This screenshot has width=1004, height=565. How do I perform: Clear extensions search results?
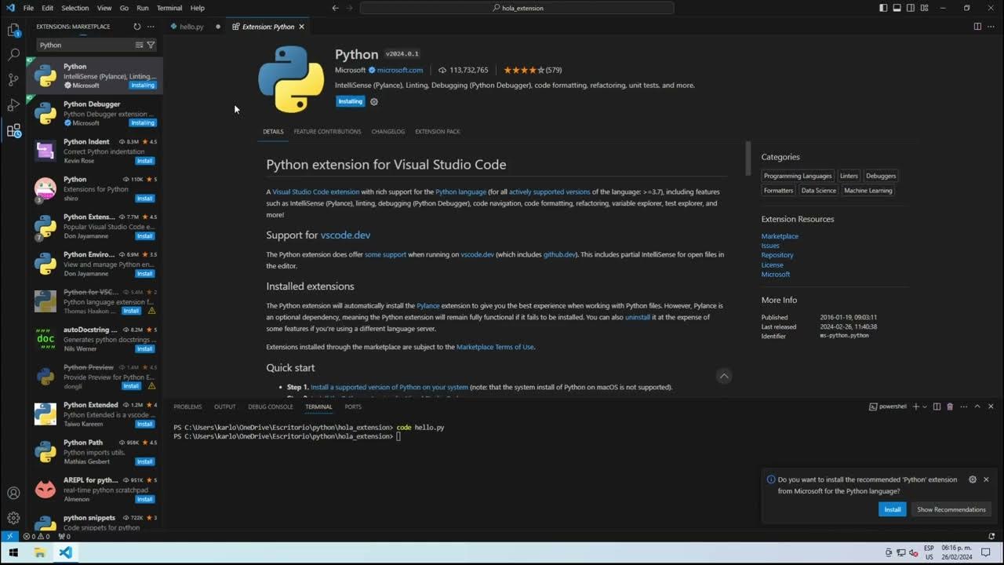click(x=140, y=46)
